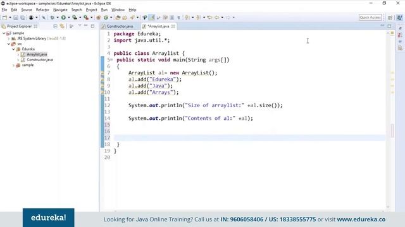Open the Run dropdown arrow
This screenshot has width=405, height=227.
69,18
